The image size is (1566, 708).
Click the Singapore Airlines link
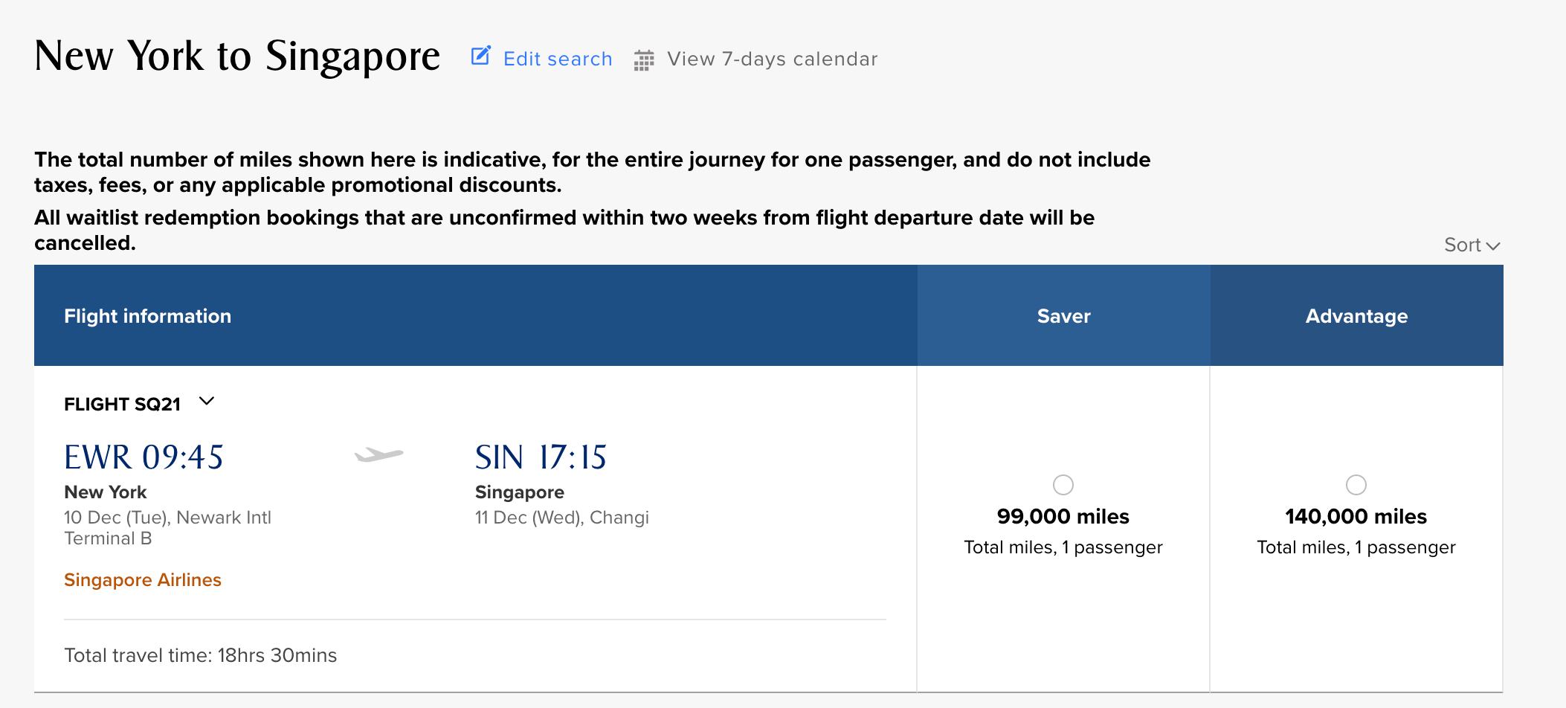[x=143, y=580]
